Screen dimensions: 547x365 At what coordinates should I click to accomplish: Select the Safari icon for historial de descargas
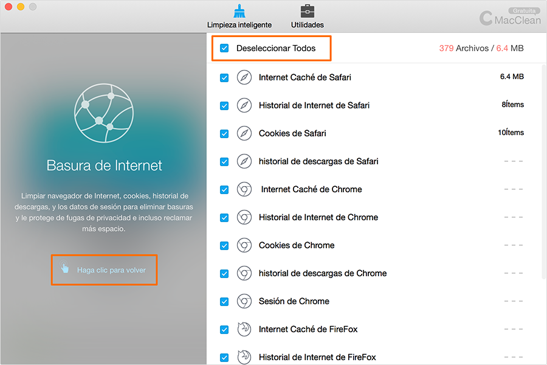click(x=244, y=161)
